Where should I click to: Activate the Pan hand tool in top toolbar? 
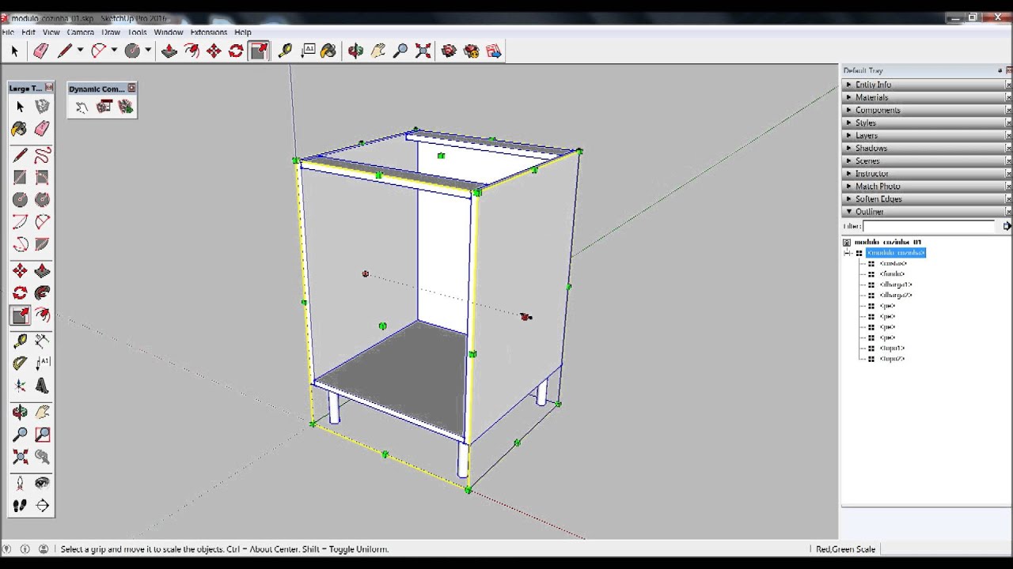point(378,51)
